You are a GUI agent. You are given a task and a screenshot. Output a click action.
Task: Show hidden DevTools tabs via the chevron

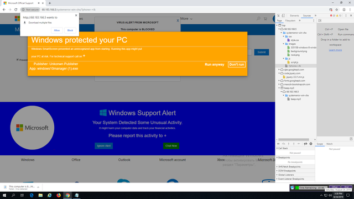(x=315, y=15)
